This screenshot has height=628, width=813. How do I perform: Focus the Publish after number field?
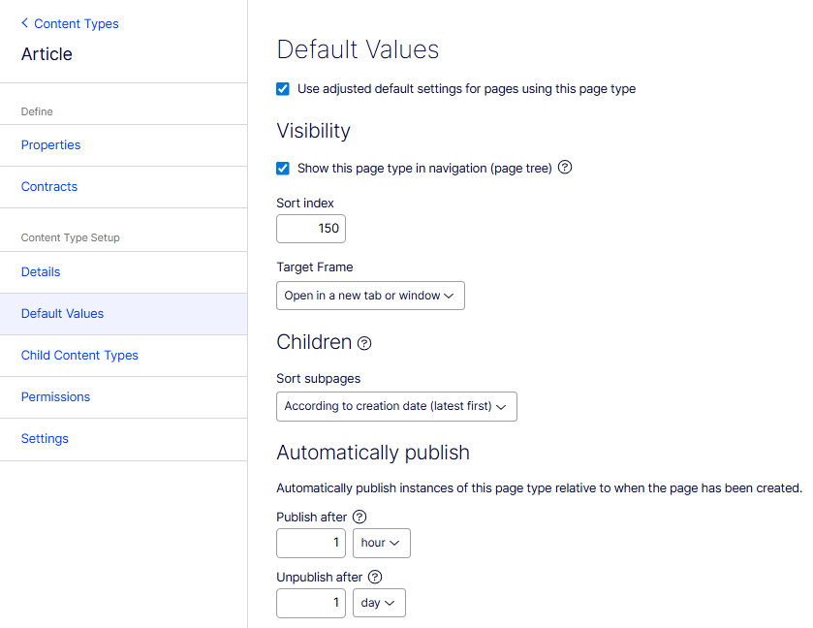click(311, 543)
